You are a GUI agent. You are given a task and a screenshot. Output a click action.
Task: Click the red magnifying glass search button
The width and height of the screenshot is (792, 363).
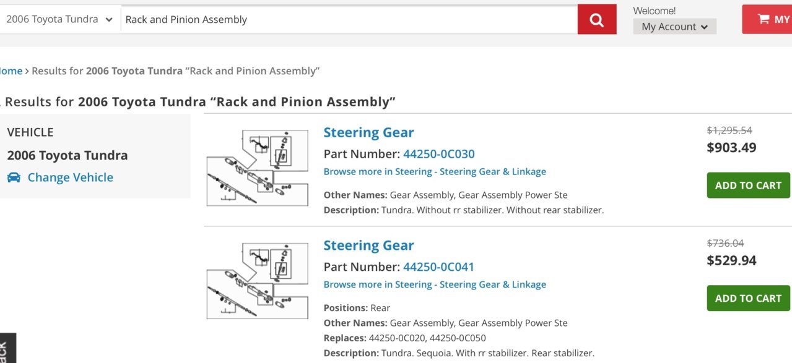[x=597, y=19]
